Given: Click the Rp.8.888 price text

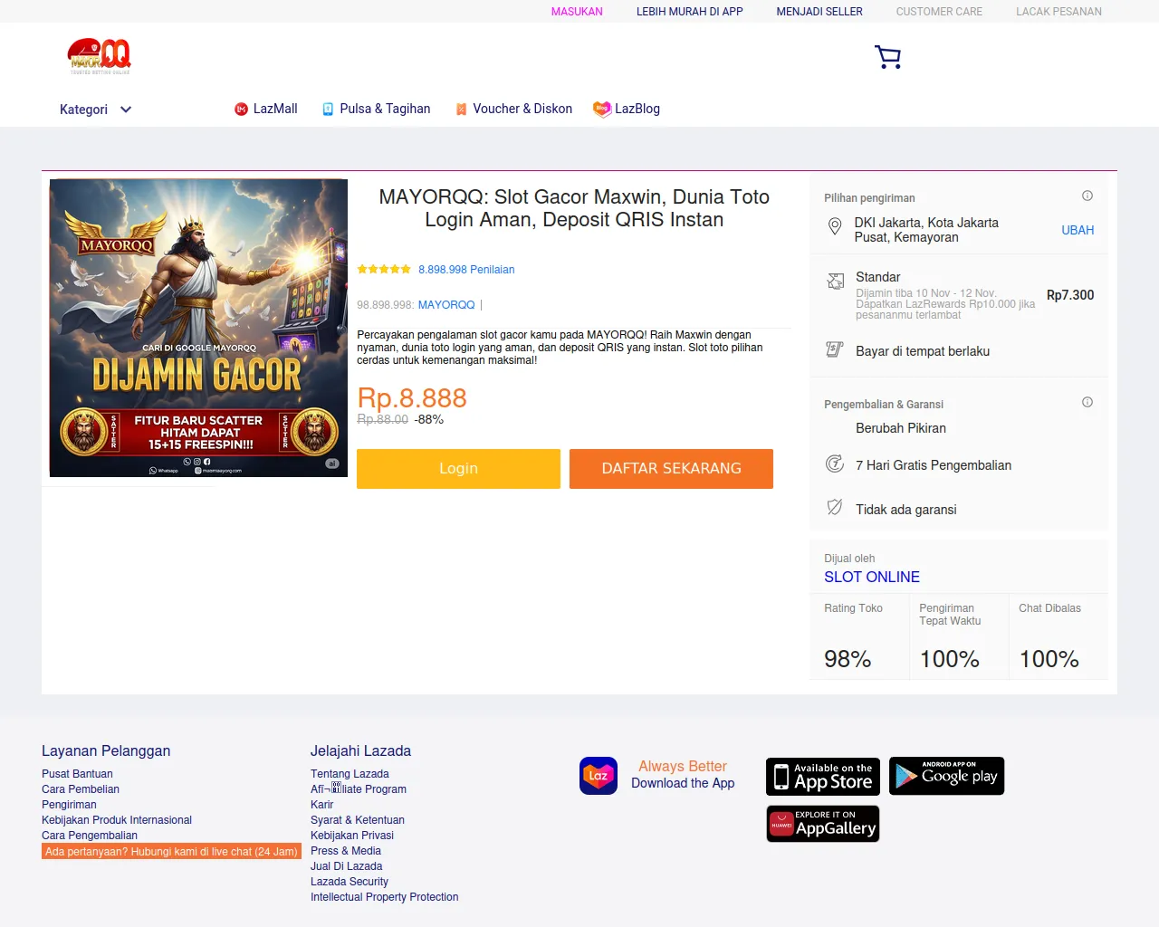Looking at the screenshot, I should [x=412, y=398].
